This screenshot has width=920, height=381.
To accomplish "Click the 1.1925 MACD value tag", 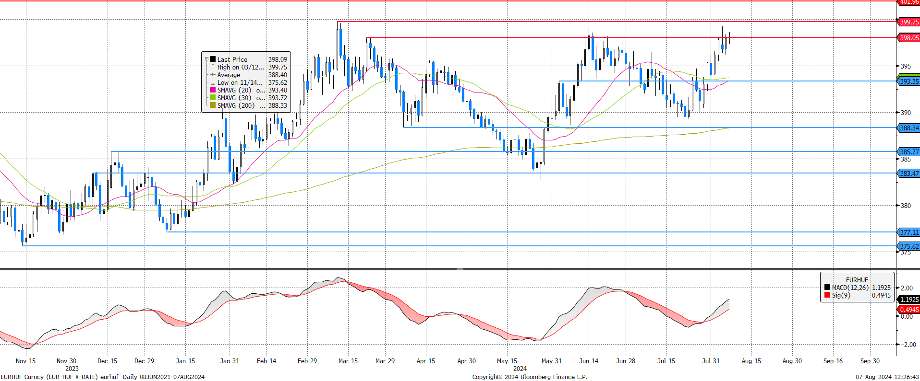I will pyautogui.click(x=909, y=300).
